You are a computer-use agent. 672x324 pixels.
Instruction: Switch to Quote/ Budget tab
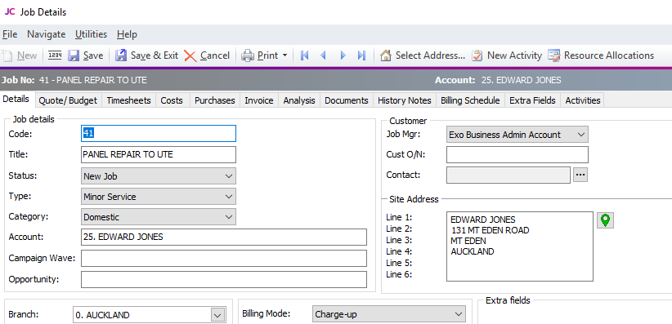[68, 100]
